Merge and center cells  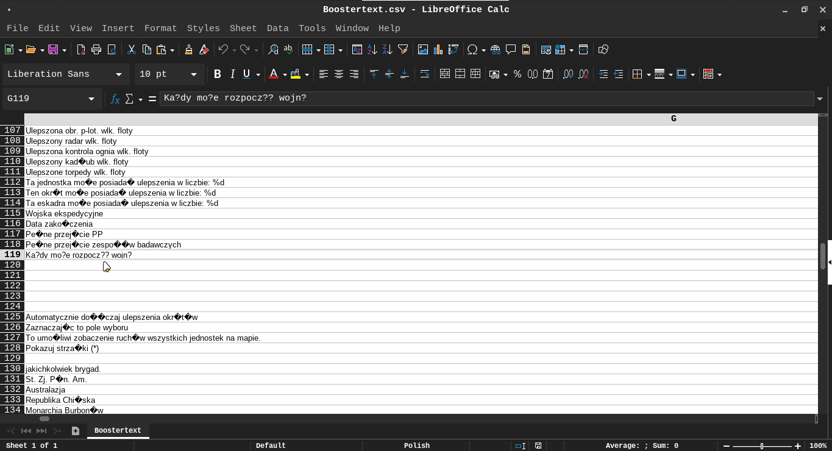tap(445, 74)
